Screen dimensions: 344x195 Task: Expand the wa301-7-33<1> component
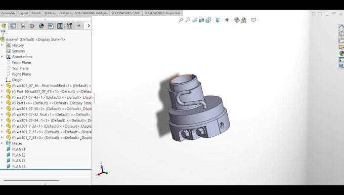(2, 126)
